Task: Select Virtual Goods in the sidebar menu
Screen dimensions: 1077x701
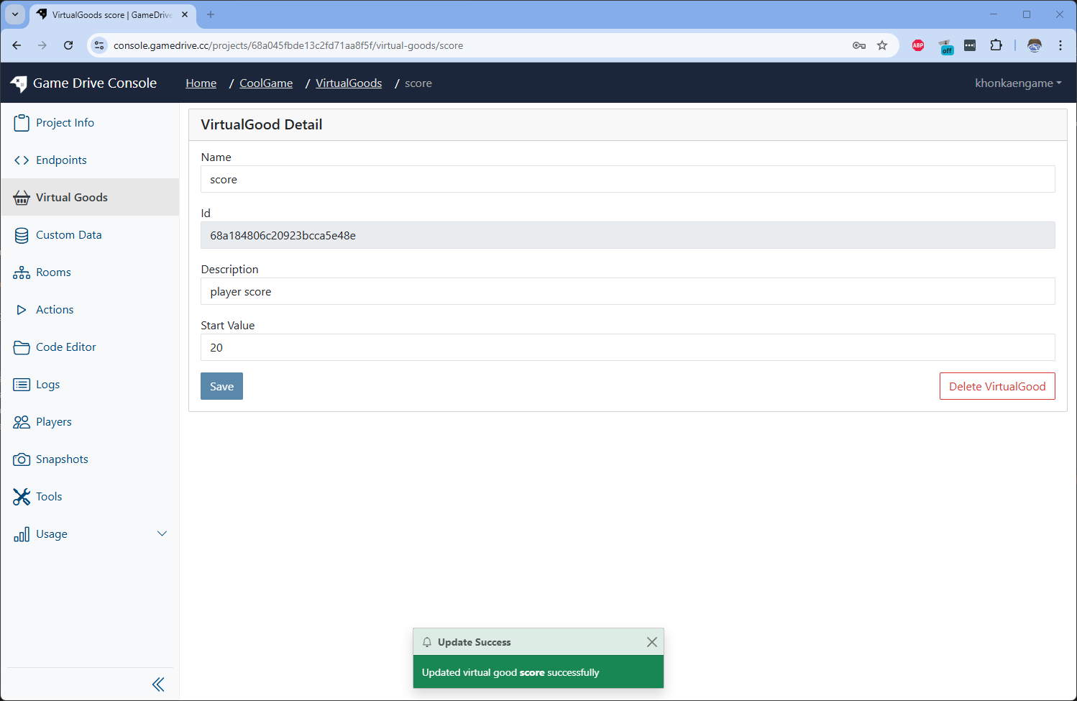Action: [x=71, y=197]
